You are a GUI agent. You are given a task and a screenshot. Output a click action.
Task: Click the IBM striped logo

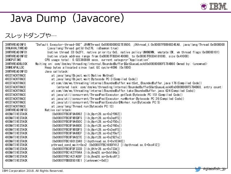pyautogui.click(x=218, y=6)
